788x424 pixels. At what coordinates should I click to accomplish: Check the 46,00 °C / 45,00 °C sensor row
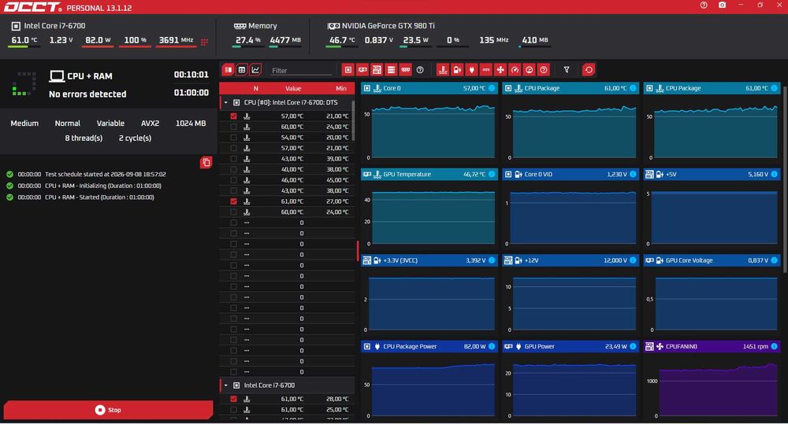234,179
